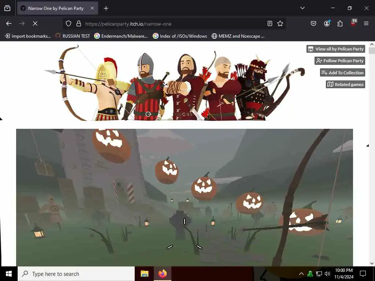Screen dimensions: 375x281
Task: Open File Explorer from the taskbar
Action: click(144, 274)
